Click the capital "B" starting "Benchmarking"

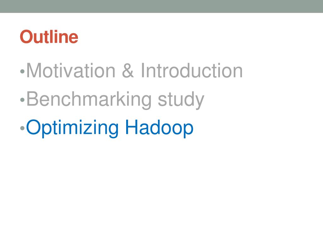[x=33, y=99]
